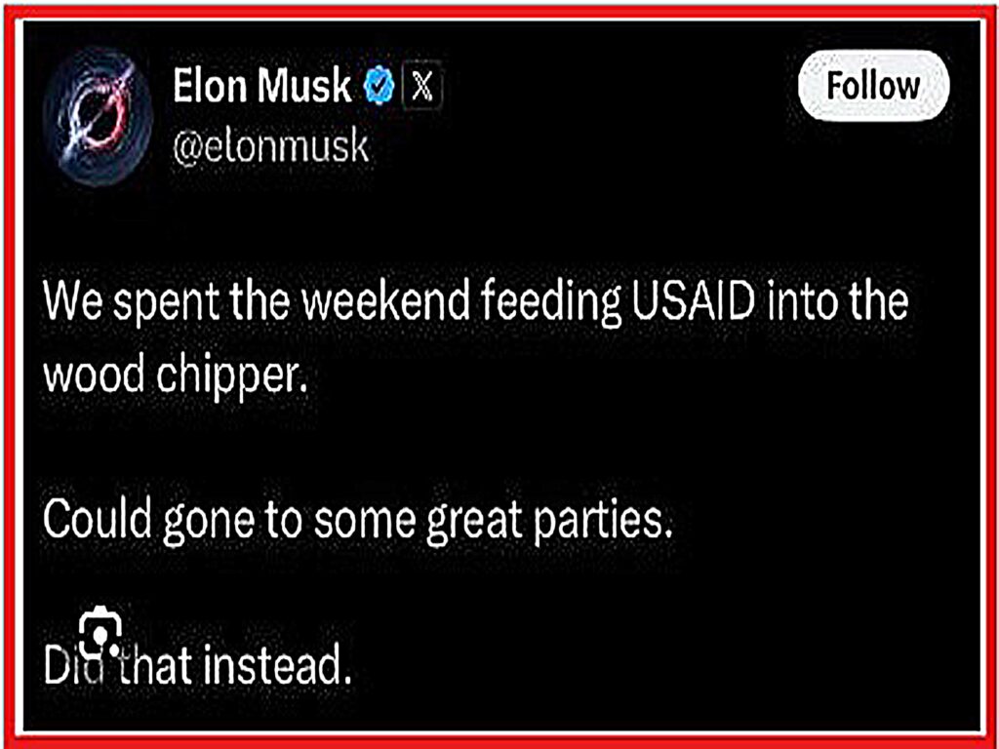
Task: Click the word parties in the tweet
Action: pos(603,523)
